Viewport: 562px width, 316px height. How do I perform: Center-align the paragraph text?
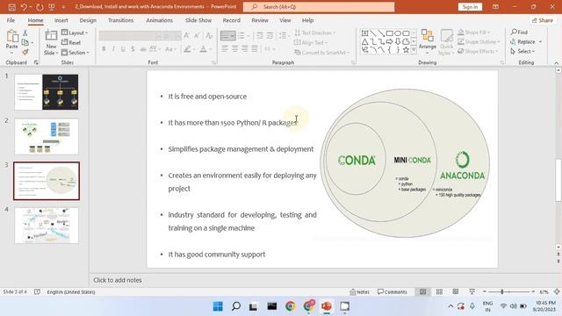tap(234, 49)
